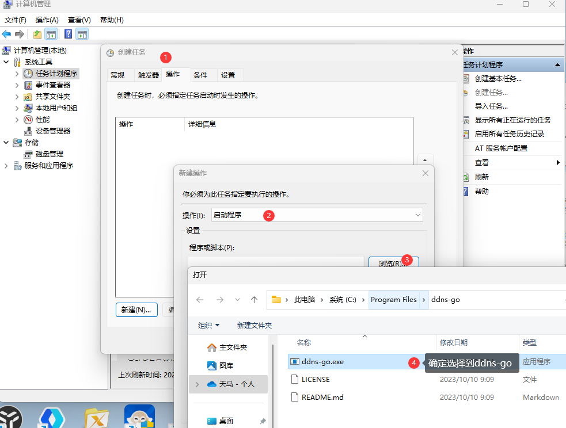Open the 帮助(H) menu
This screenshot has height=428, width=566.
click(x=112, y=20)
